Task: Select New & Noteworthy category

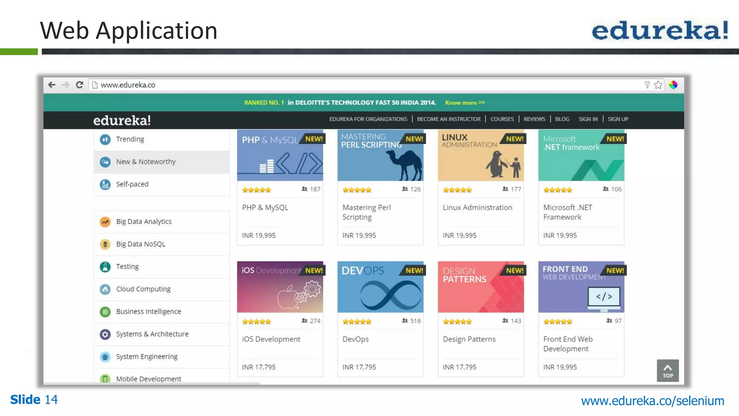Action: coord(146,162)
